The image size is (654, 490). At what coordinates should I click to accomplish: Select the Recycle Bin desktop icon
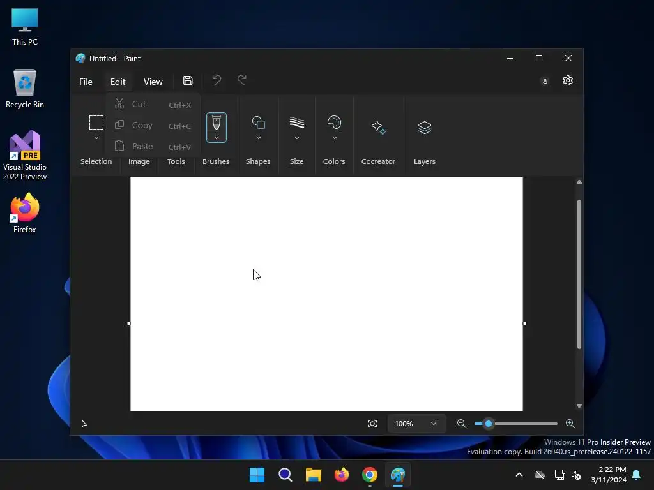point(25,89)
